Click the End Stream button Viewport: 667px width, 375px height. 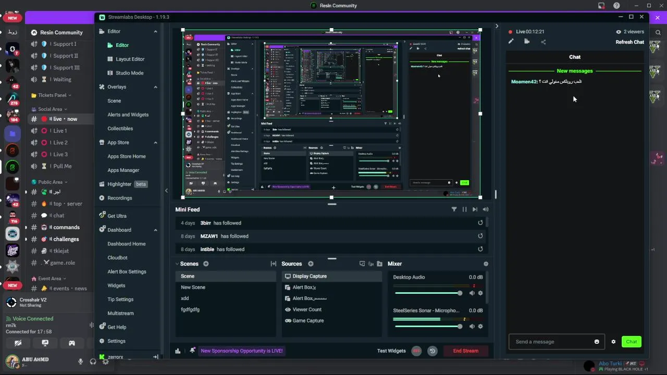(x=465, y=351)
